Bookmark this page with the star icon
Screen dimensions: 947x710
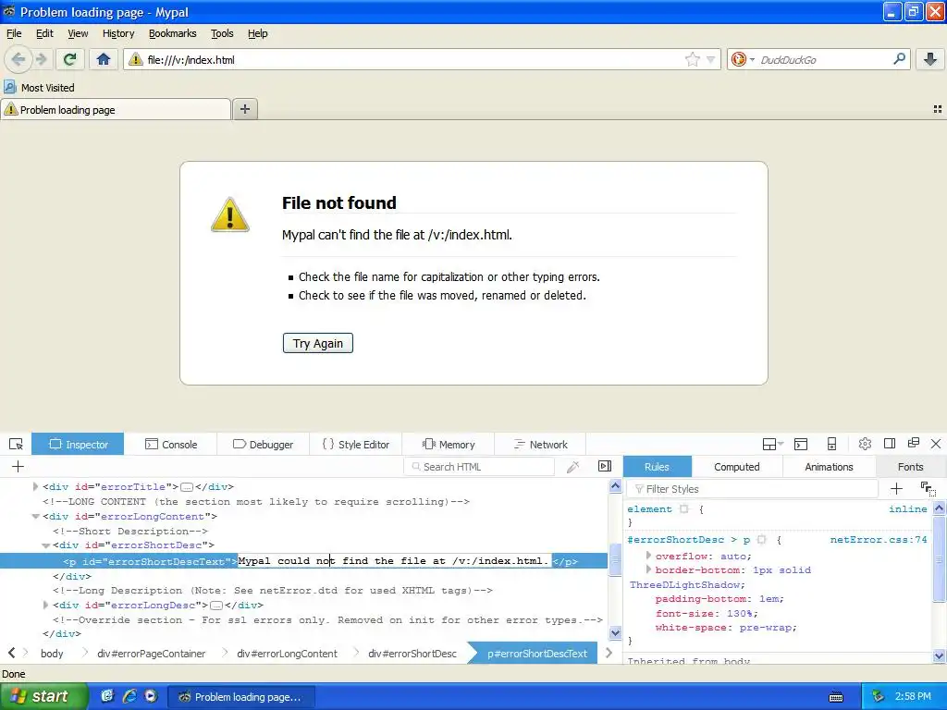692,59
